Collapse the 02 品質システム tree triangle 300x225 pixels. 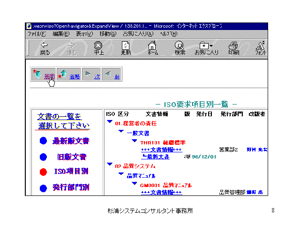[x=110, y=165]
